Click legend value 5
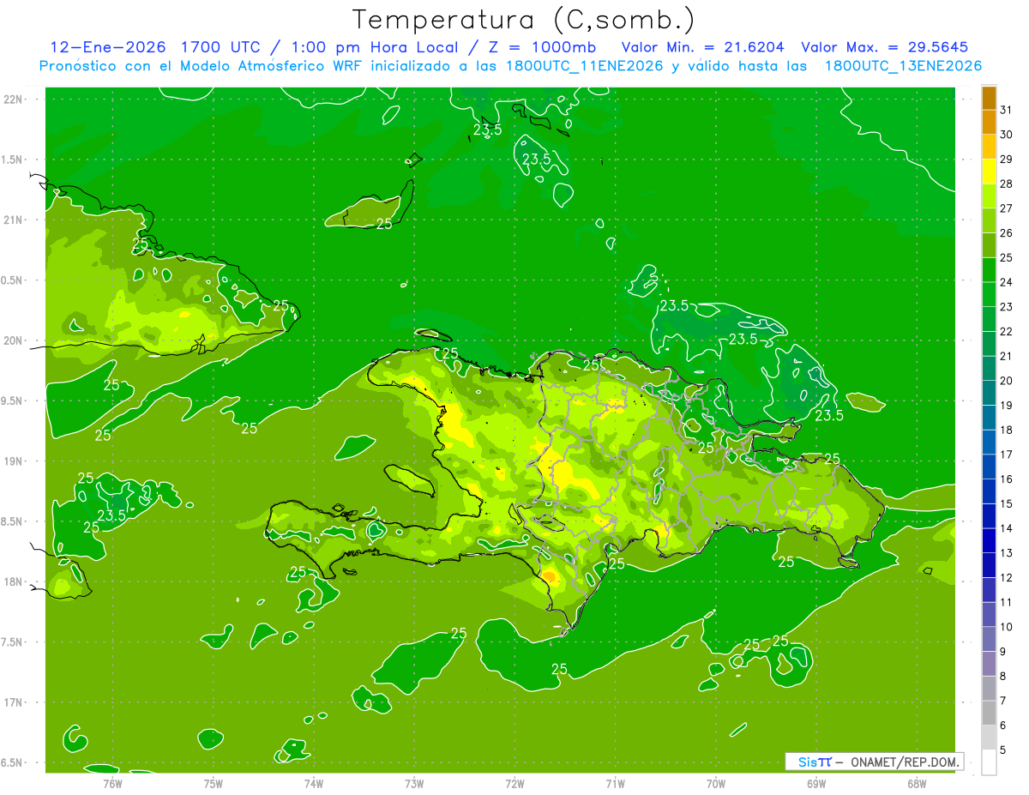The height and width of the screenshot is (795, 1029). 1004,750
